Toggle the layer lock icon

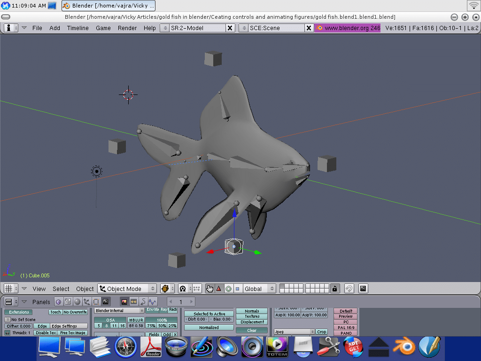click(x=334, y=289)
